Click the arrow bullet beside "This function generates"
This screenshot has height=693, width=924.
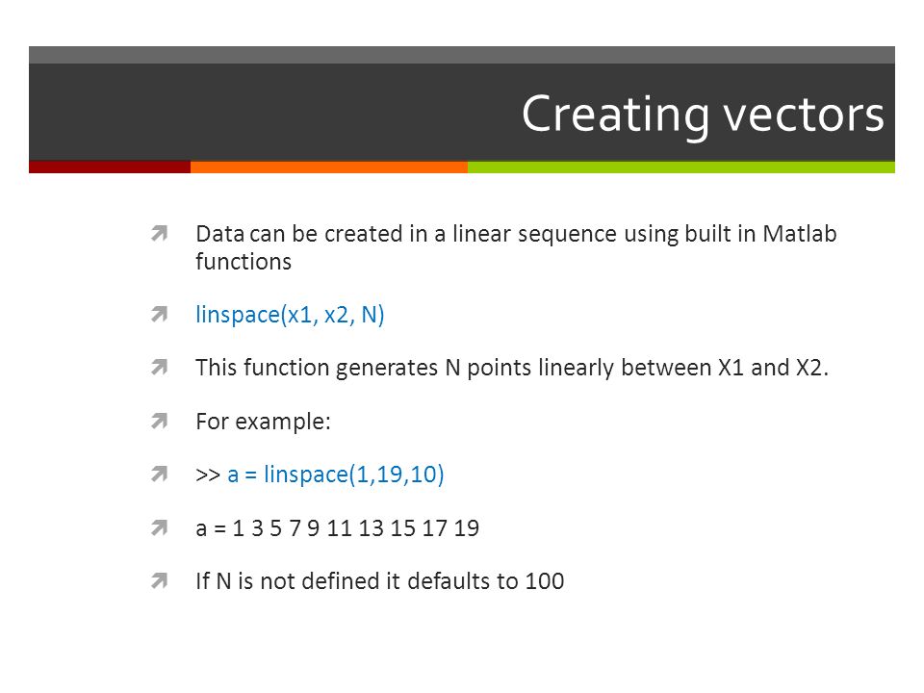click(x=159, y=367)
